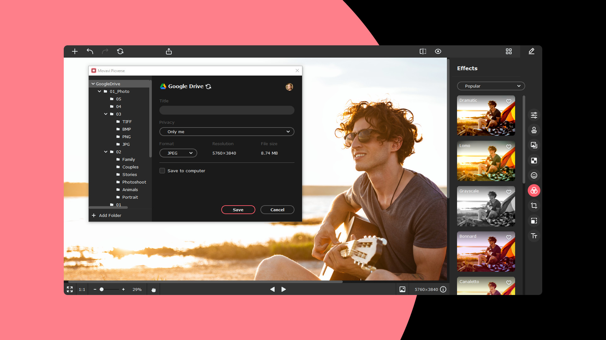Open the Stickers panel
Screen dimensions: 606x340
[x=534, y=175]
